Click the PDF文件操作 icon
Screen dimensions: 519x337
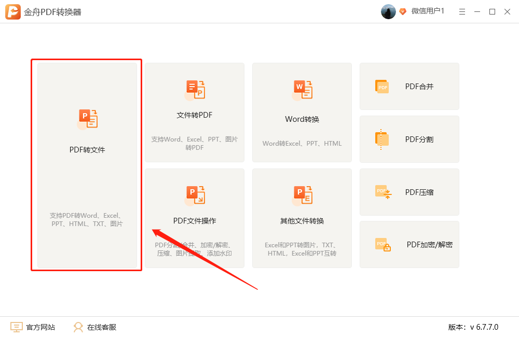(x=195, y=195)
